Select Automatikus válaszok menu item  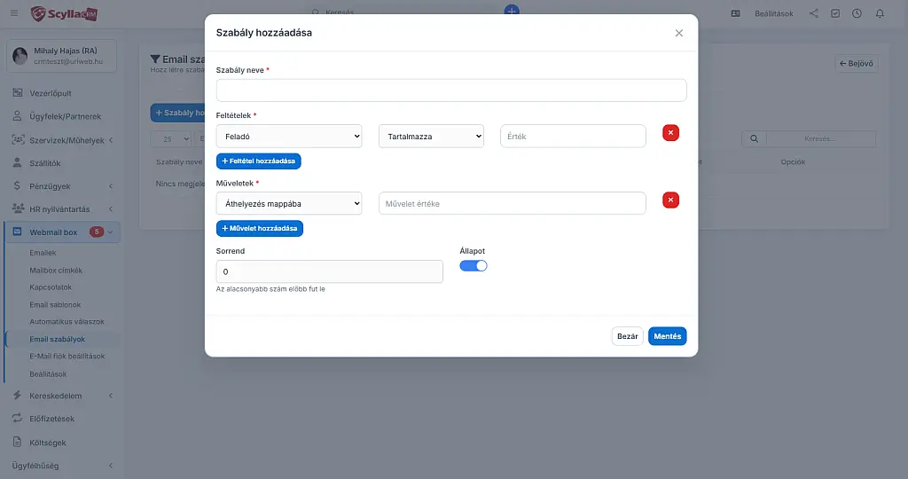[x=67, y=321]
